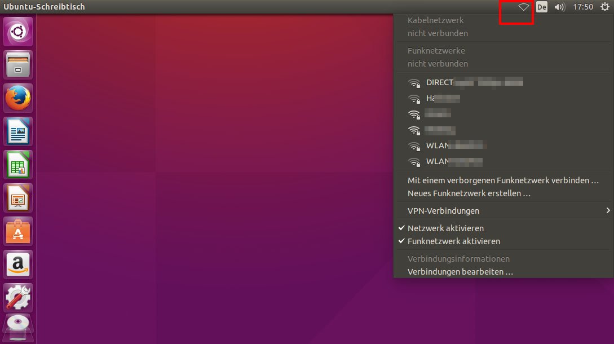Choose Mit einem verborgenen Funknetzwerk verbinden

[503, 180]
